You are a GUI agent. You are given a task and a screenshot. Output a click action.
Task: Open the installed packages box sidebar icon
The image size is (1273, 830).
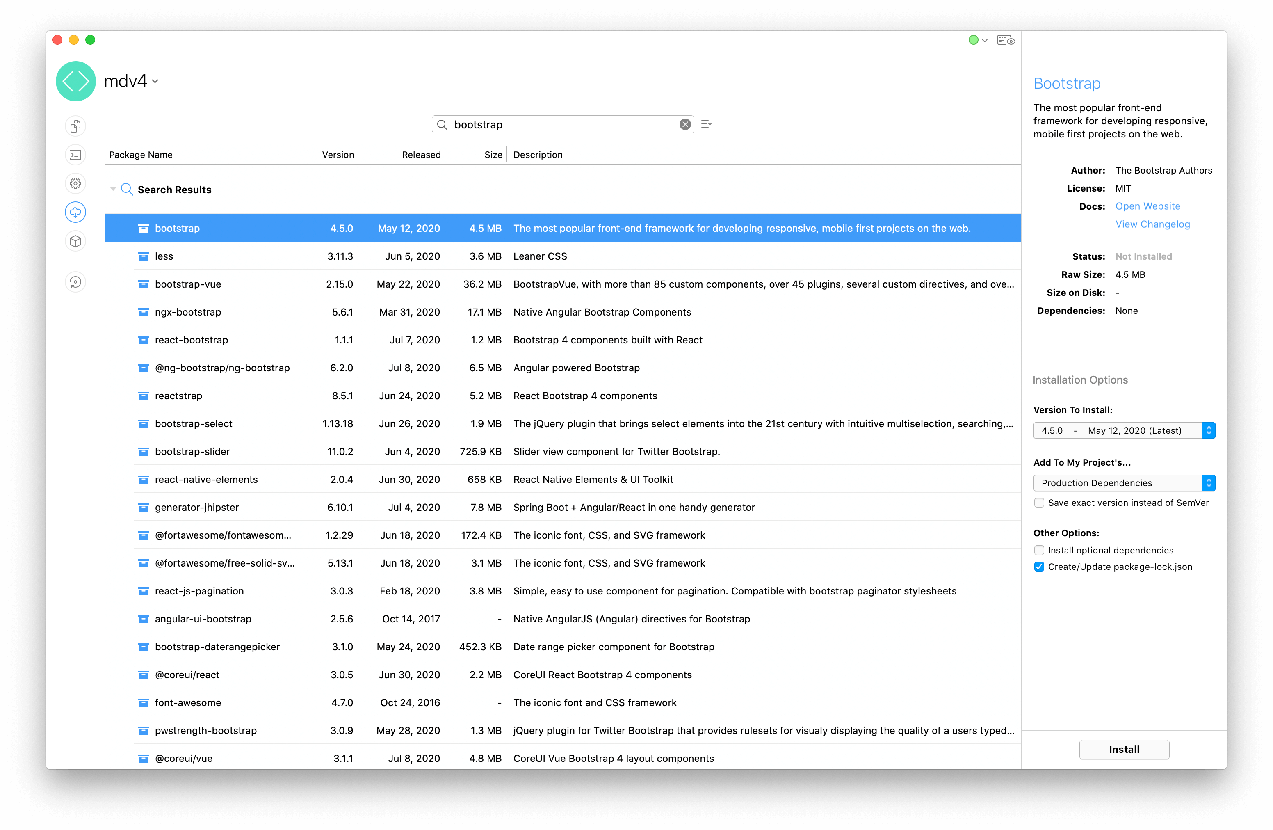(75, 241)
